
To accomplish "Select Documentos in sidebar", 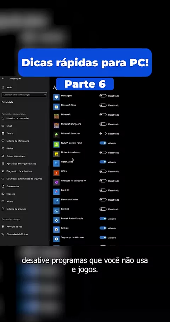I will pos(10,187).
